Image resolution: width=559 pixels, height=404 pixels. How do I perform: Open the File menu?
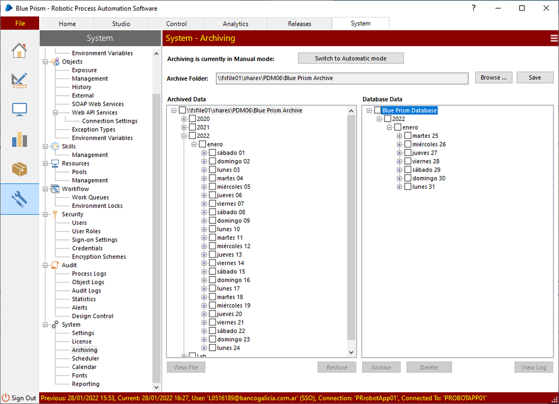(x=20, y=23)
